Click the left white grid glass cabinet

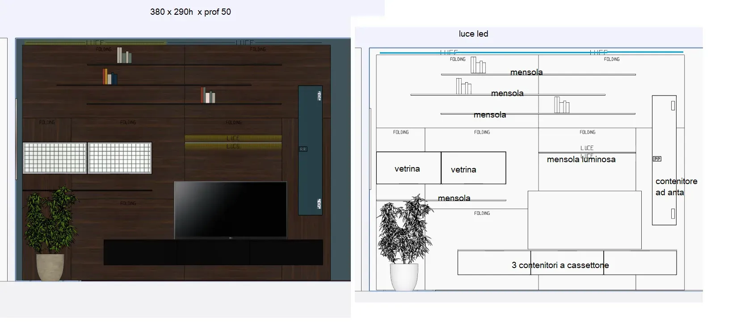[55, 158]
